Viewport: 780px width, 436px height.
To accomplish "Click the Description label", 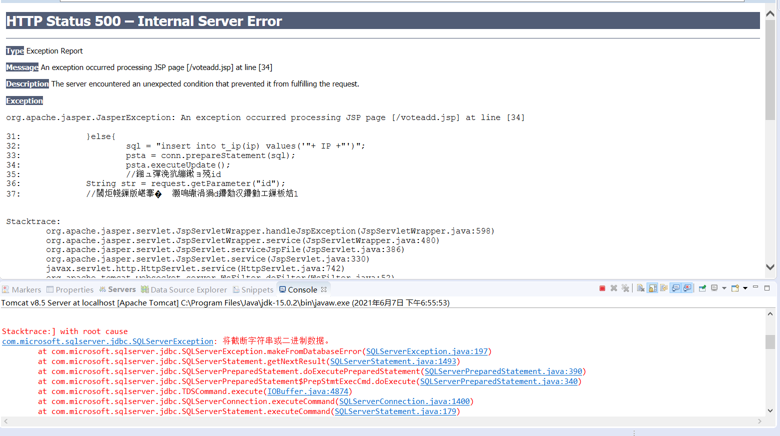I will (27, 84).
